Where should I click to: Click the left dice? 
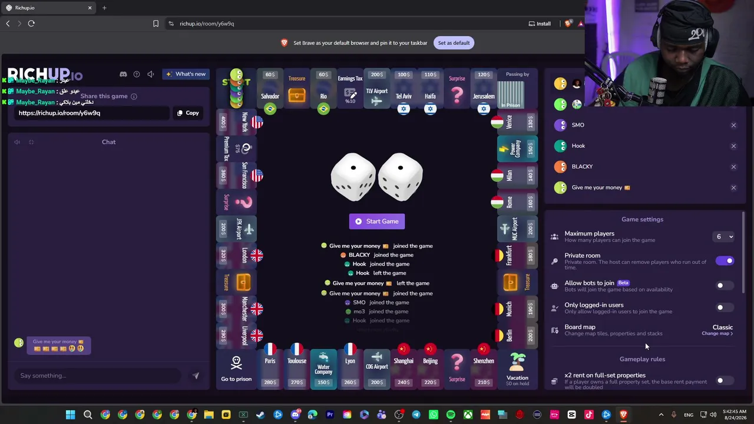[x=353, y=177]
